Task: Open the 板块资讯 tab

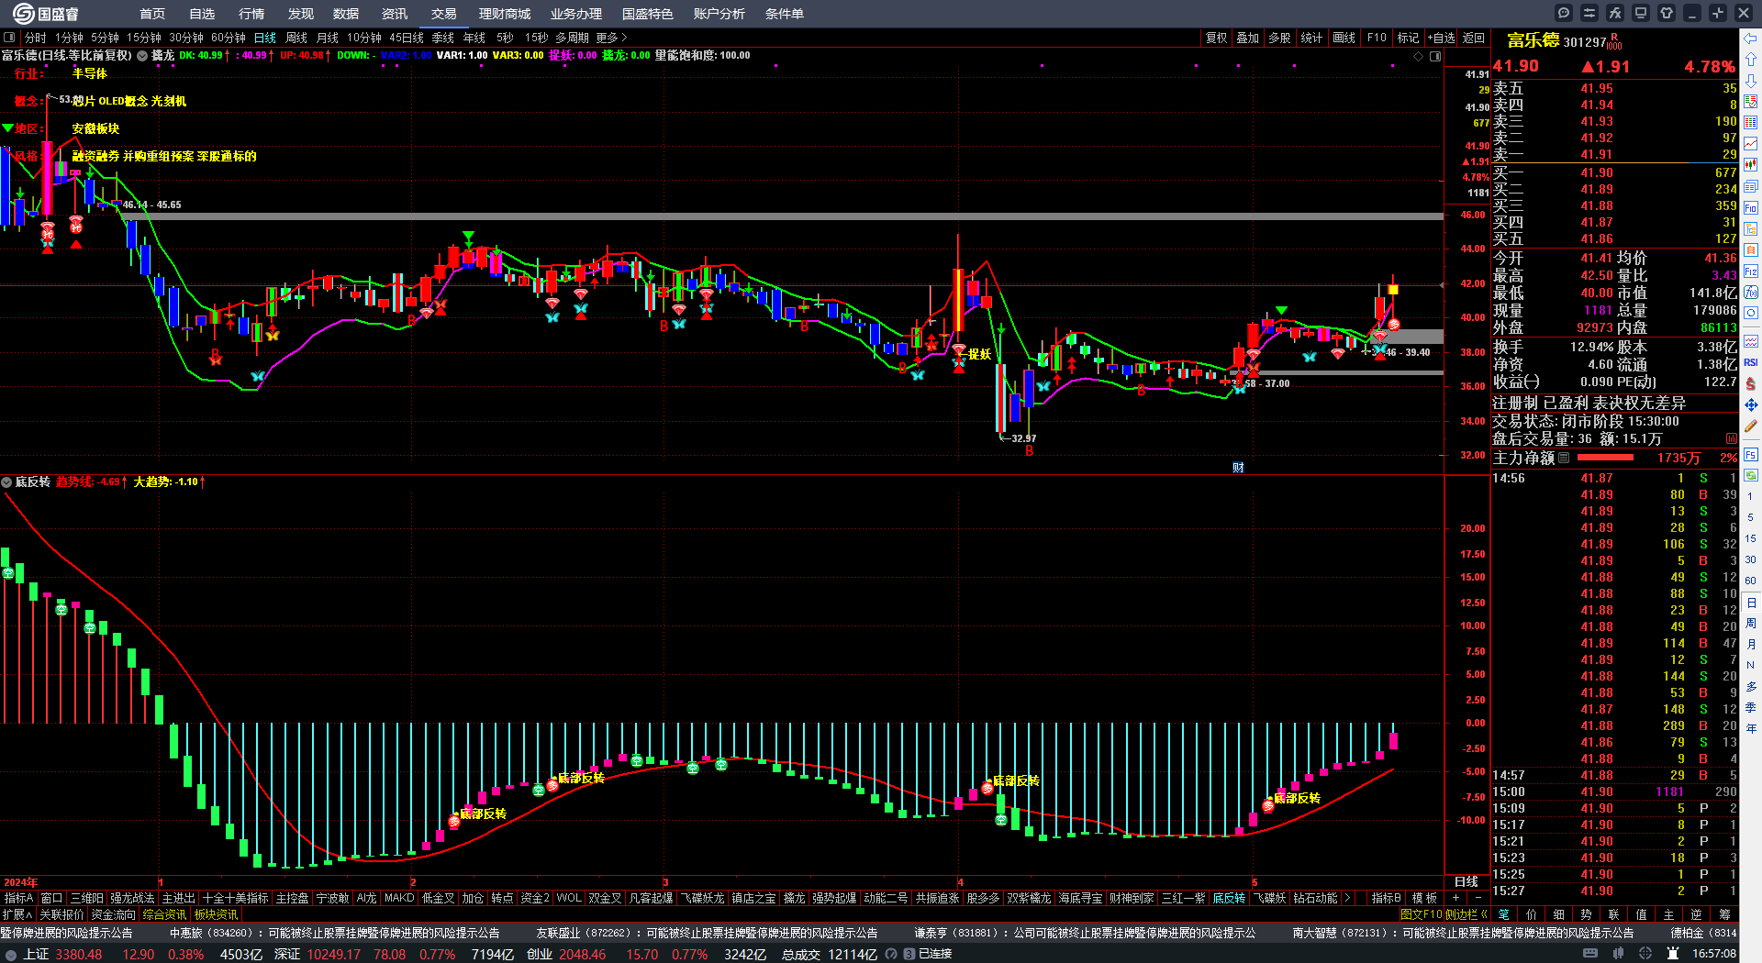Action: tap(216, 914)
